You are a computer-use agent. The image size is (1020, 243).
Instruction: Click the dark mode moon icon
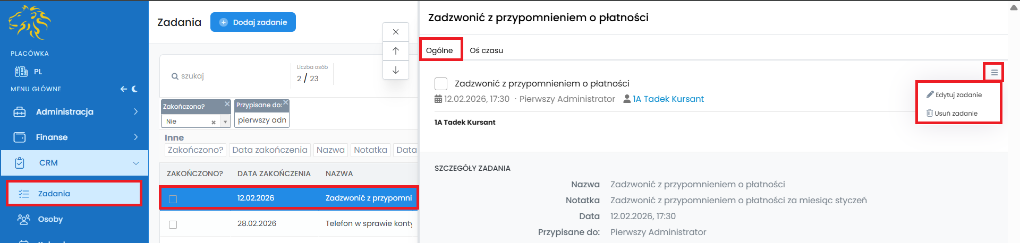click(x=135, y=89)
